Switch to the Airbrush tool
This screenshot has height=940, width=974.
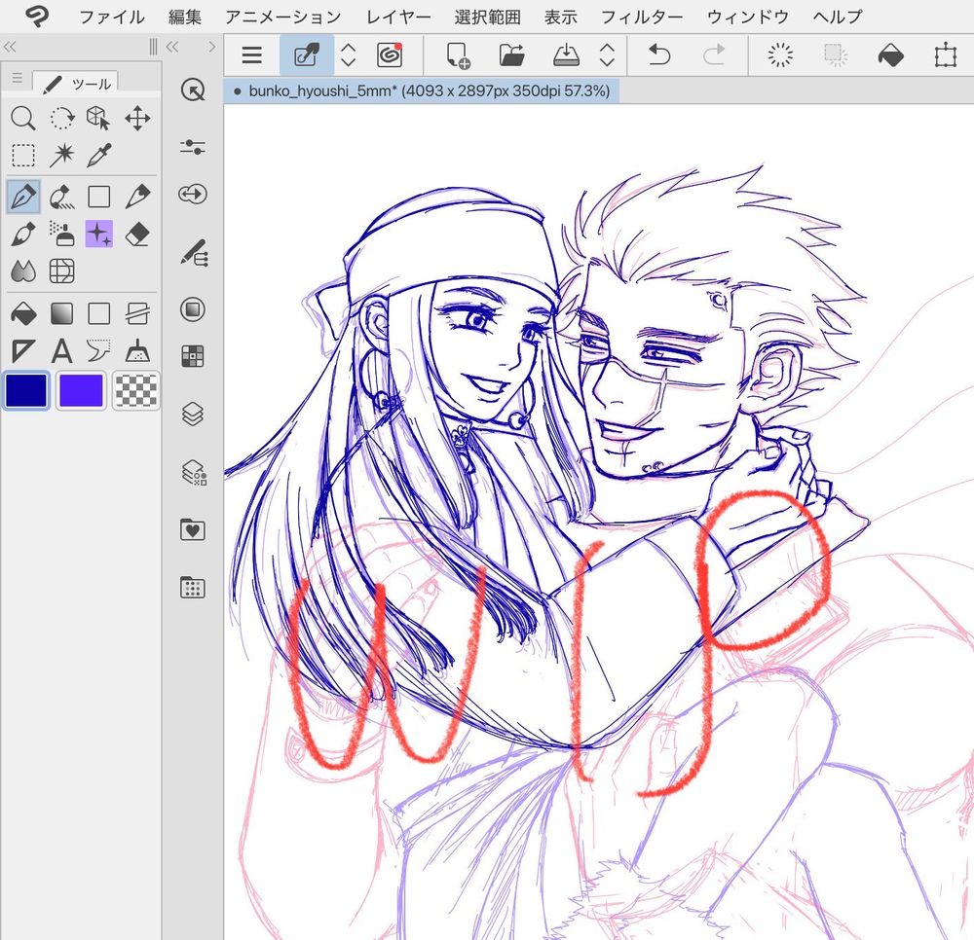62,235
